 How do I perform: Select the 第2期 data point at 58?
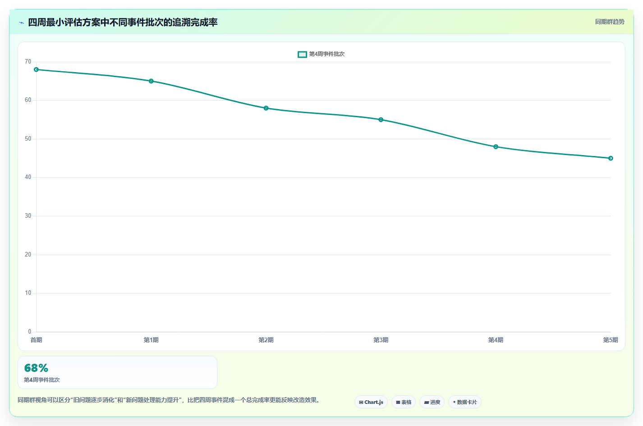click(266, 108)
